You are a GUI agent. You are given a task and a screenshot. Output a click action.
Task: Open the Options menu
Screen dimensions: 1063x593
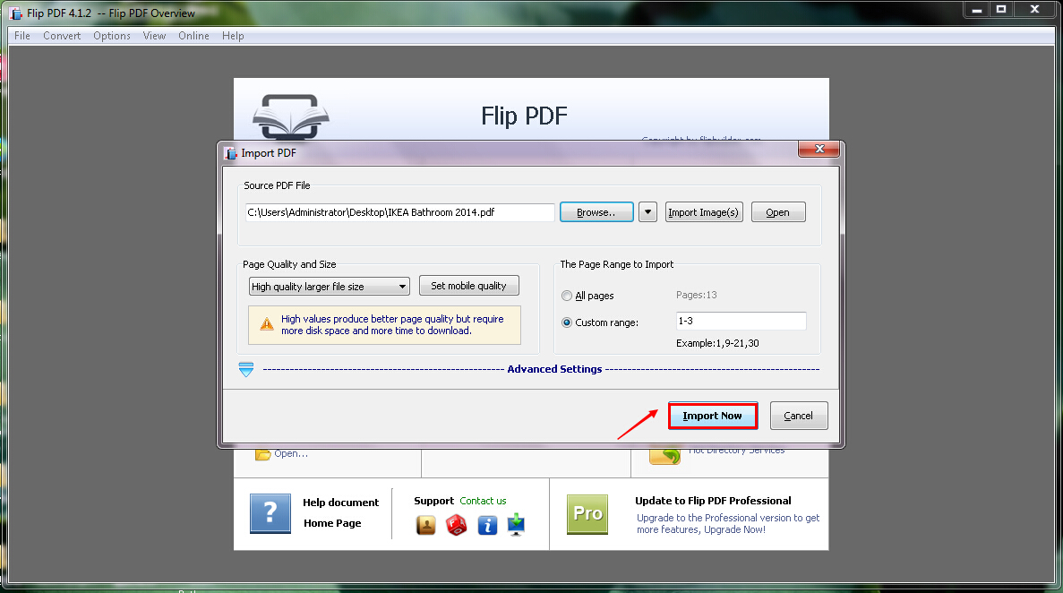click(x=112, y=36)
